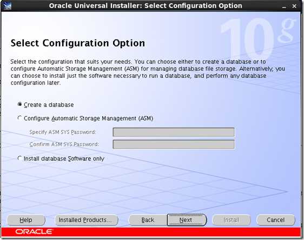Minimize the Oracle Universal Installer window
The height and width of the screenshot is (240, 304).
[284, 6]
